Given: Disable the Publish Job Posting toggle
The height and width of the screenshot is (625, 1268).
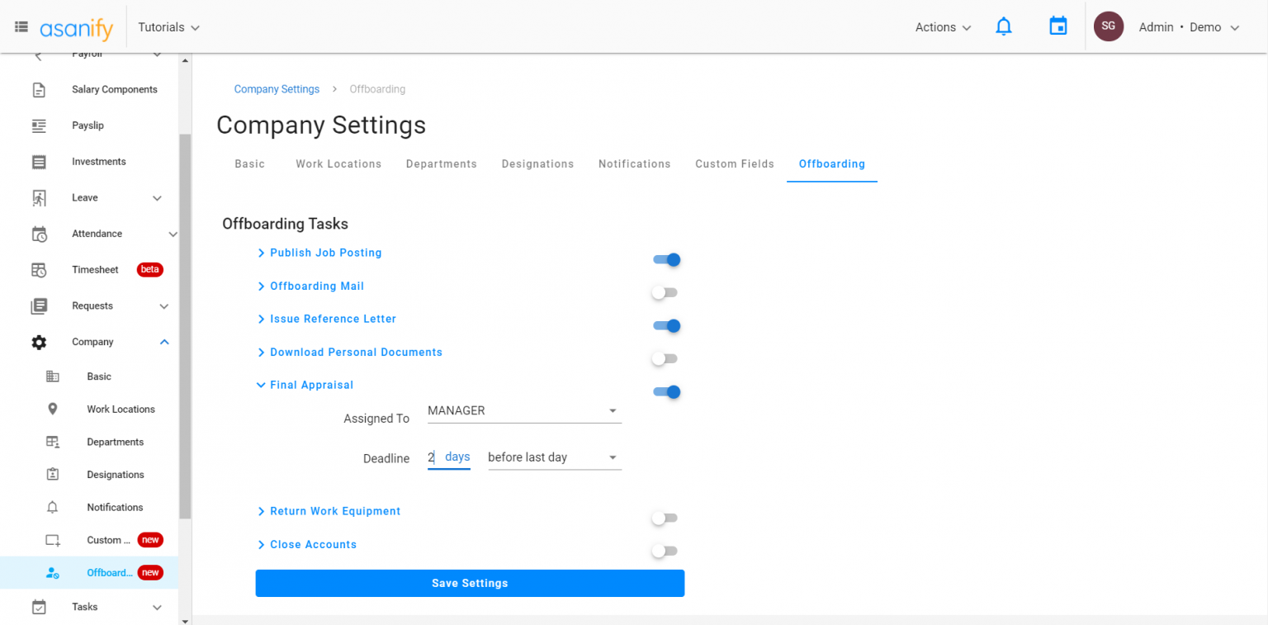Looking at the screenshot, I should (x=666, y=259).
